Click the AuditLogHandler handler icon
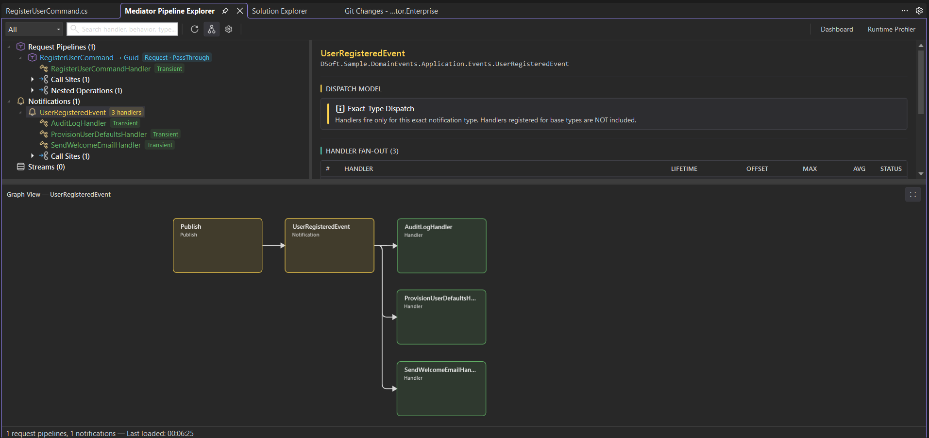Viewport: 929px width, 438px height. pyautogui.click(x=44, y=123)
